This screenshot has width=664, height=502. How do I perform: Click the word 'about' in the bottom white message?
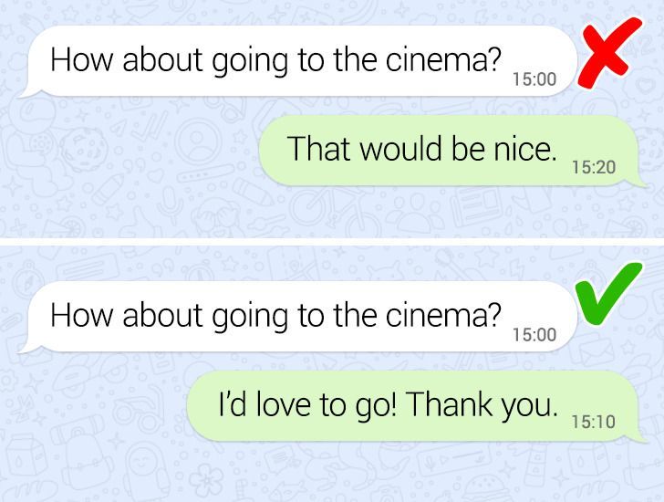tap(162, 315)
